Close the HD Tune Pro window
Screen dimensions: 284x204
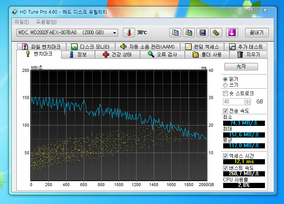tap(265, 10)
